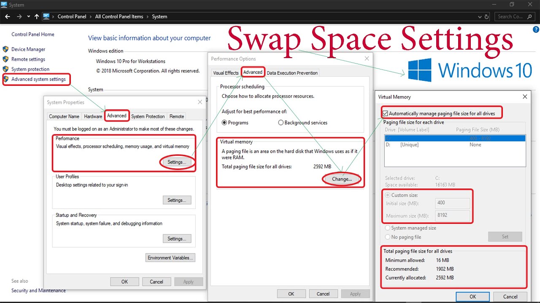The width and height of the screenshot is (540, 303).
Task: Select drive D: [Unique] in list
Action: [455, 145]
